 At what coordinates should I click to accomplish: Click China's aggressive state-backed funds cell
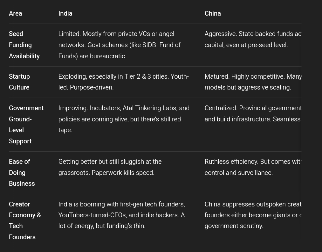click(x=253, y=40)
